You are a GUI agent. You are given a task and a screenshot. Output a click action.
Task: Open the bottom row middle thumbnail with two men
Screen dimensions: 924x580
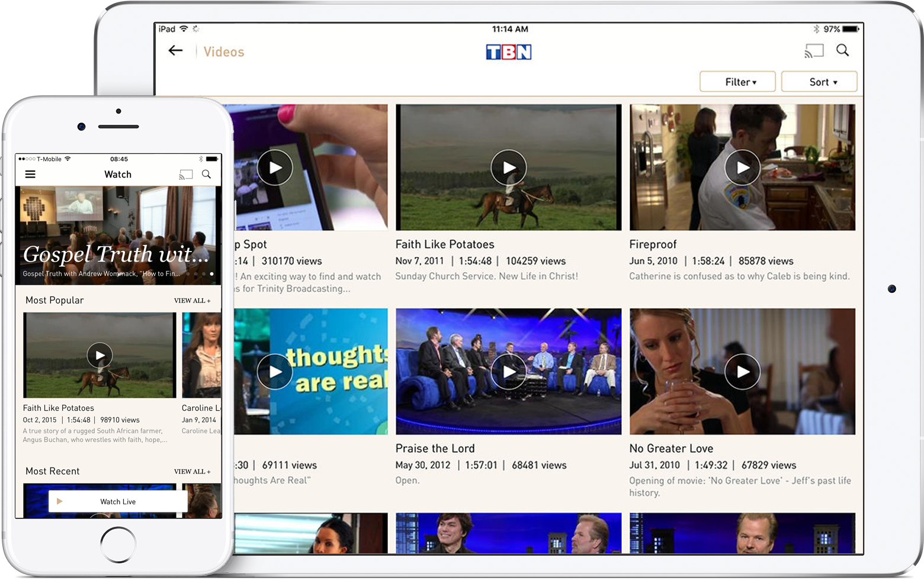[x=509, y=533]
